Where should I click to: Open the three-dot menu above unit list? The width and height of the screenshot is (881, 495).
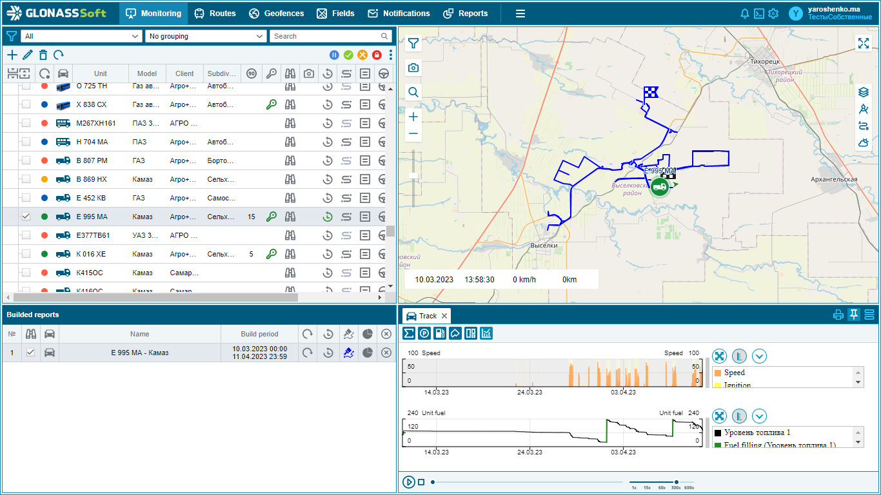pos(390,55)
